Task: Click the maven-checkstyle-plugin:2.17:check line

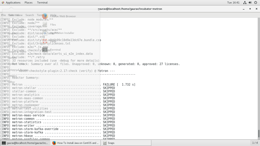Action: tap(58, 71)
